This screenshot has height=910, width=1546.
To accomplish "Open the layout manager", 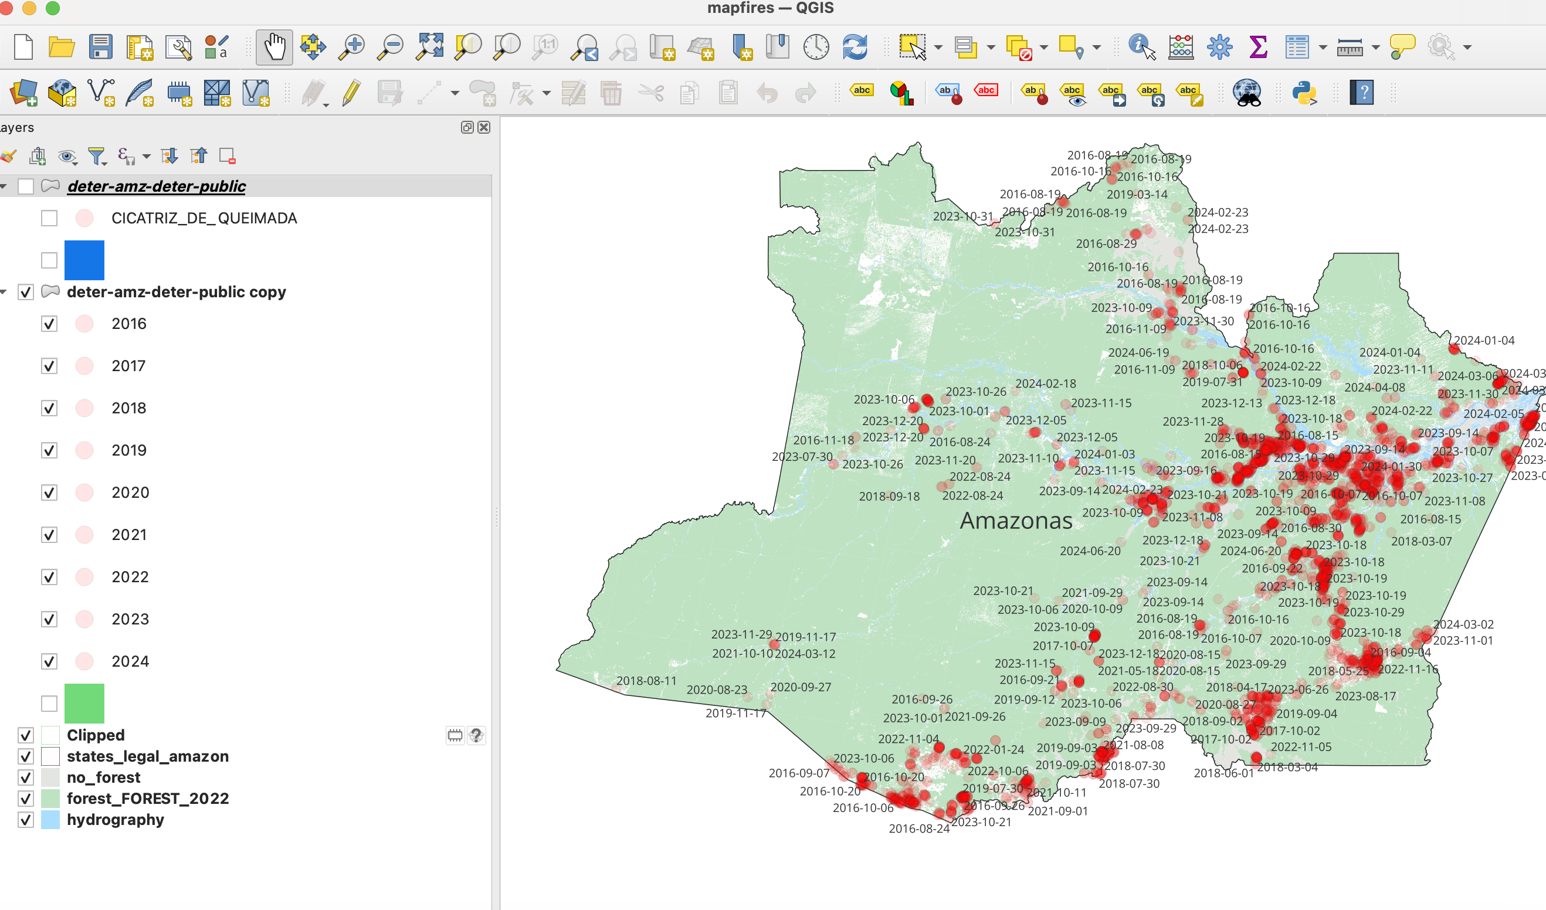I will 178,47.
